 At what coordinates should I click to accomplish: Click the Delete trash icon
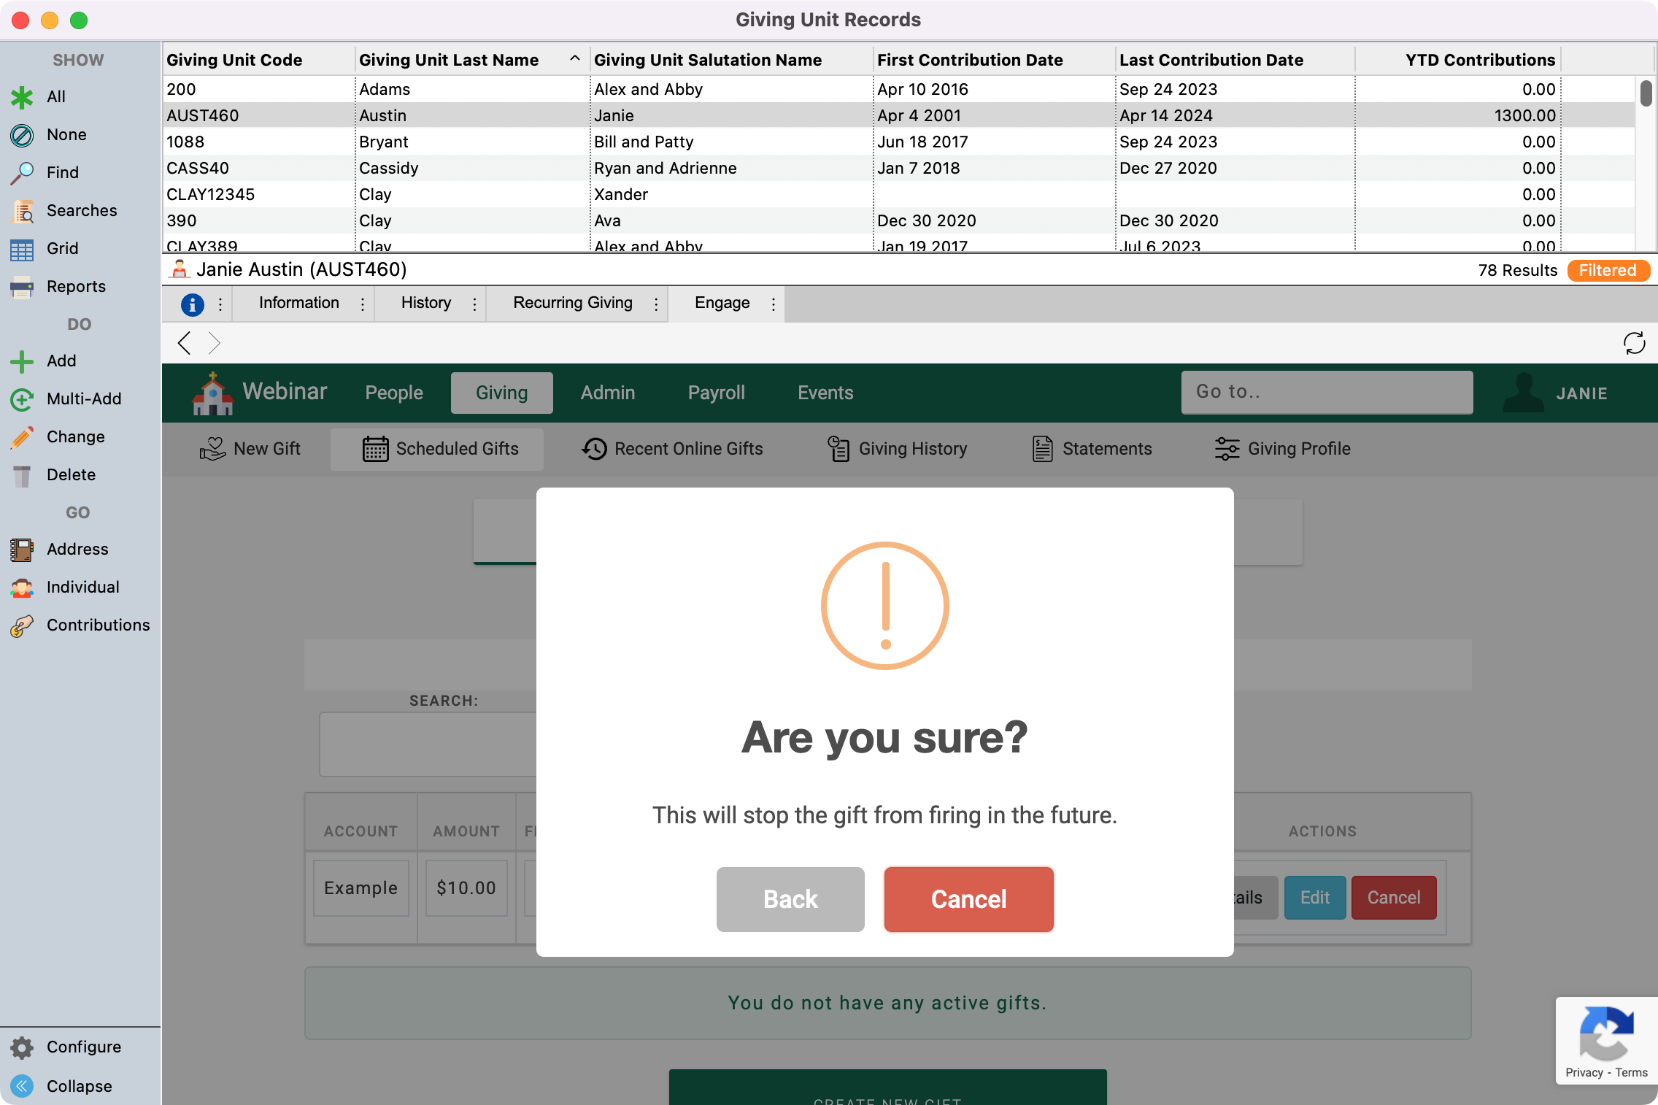coord(22,475)
